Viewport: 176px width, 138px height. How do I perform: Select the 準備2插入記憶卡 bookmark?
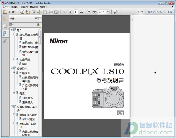(x=28, y=125)
